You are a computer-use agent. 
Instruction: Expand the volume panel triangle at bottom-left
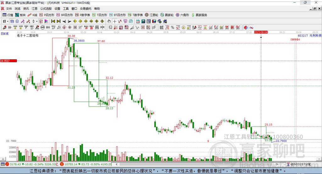(3, 159)
